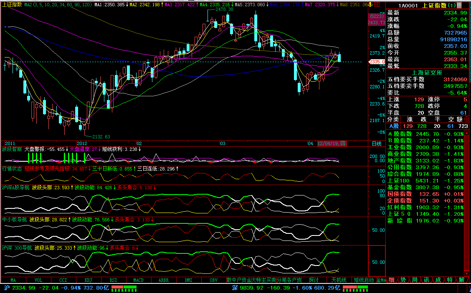Open the 散中户资金 tab

click(239, 280)
